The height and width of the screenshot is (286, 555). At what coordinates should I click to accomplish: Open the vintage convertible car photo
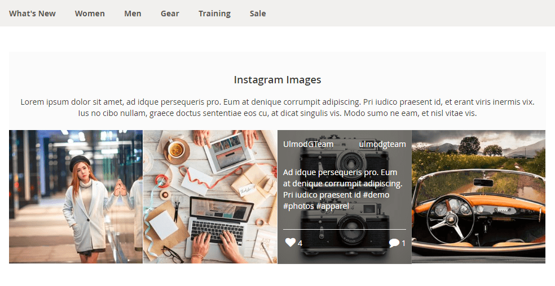pos(478,196)
